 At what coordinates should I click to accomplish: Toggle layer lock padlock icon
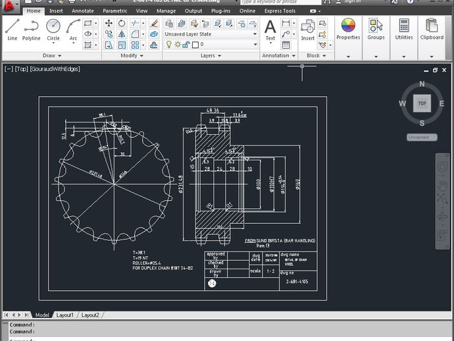[x=186, y=45]
